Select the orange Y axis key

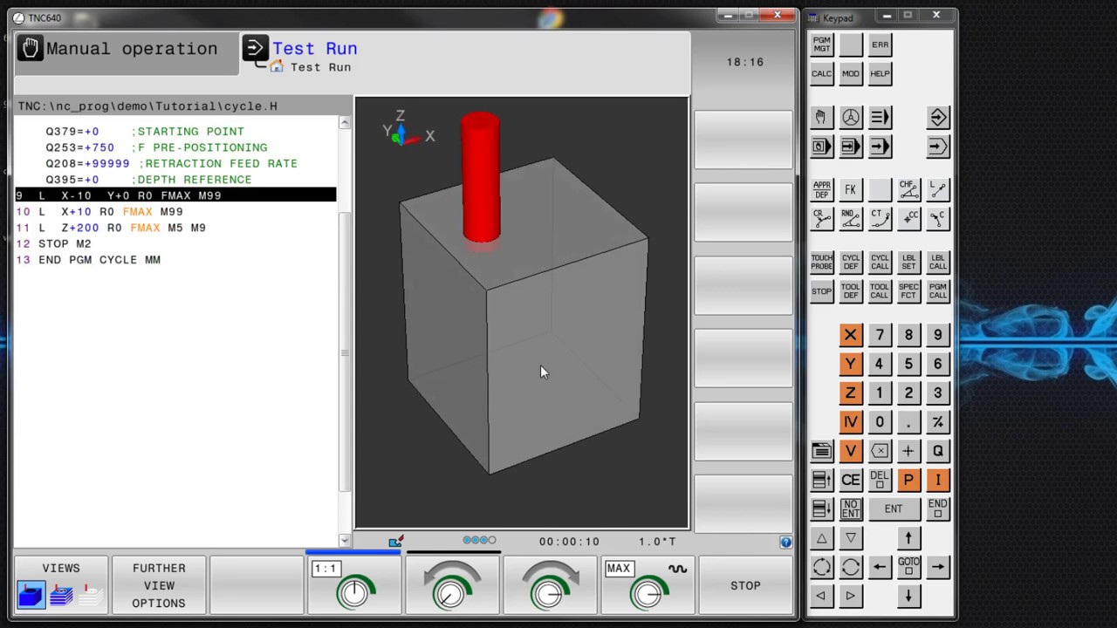[851, 364]
